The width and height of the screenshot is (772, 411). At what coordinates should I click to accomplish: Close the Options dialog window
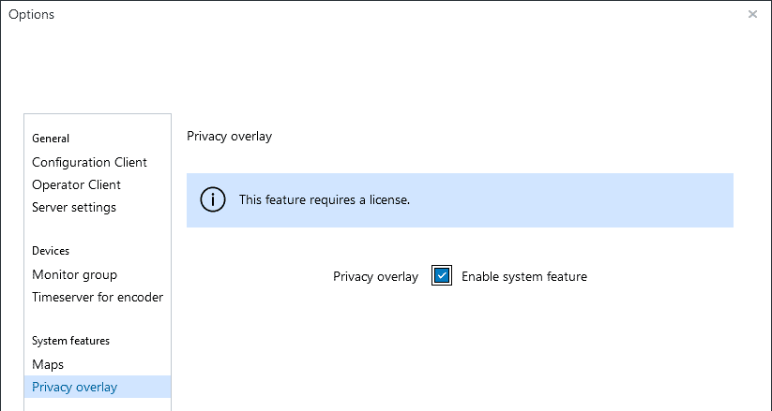coord(752,14)
